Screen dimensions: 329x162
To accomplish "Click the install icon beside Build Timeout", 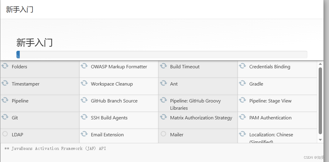I will coord(163,66).
